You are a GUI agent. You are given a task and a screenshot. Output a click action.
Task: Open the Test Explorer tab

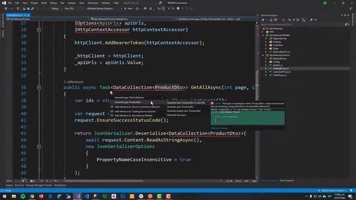60,185
